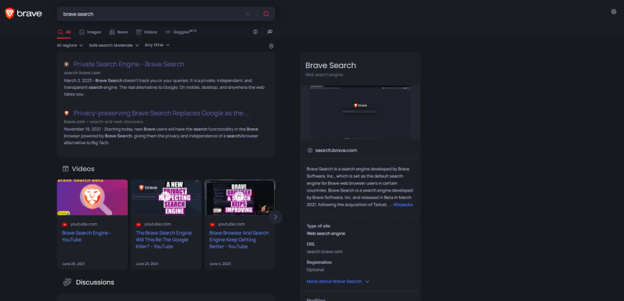Click the Registration Optional value

(315, 269)
